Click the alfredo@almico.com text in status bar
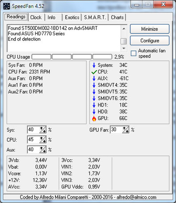176x203 pixels. click(x=136, y=197)
